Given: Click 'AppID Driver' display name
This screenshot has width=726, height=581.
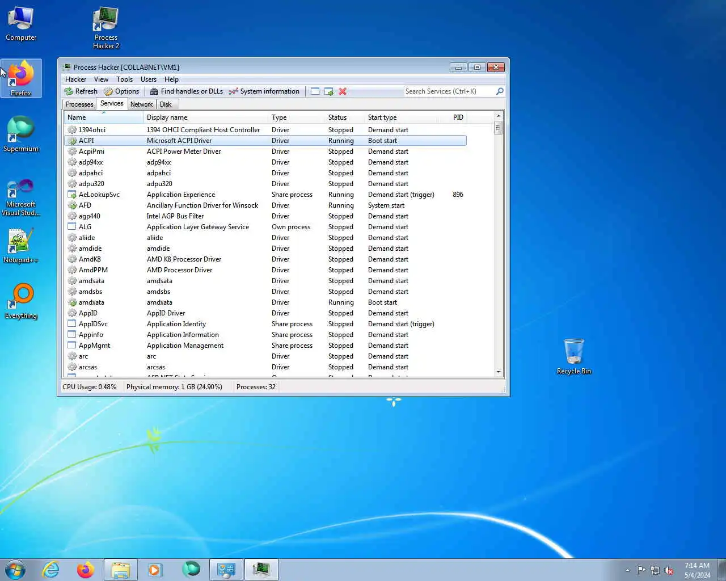Looking at the screenshot, I should click(x=166, y=313).
